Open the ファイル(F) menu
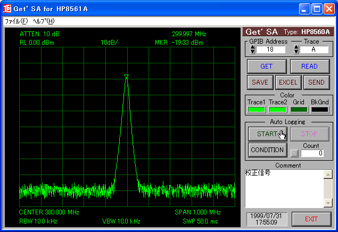This screenshot has width=338, height=232. tap(16, 21)
